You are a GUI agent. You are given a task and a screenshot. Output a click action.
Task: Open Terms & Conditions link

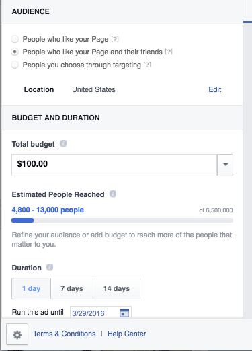pos(65,334)
